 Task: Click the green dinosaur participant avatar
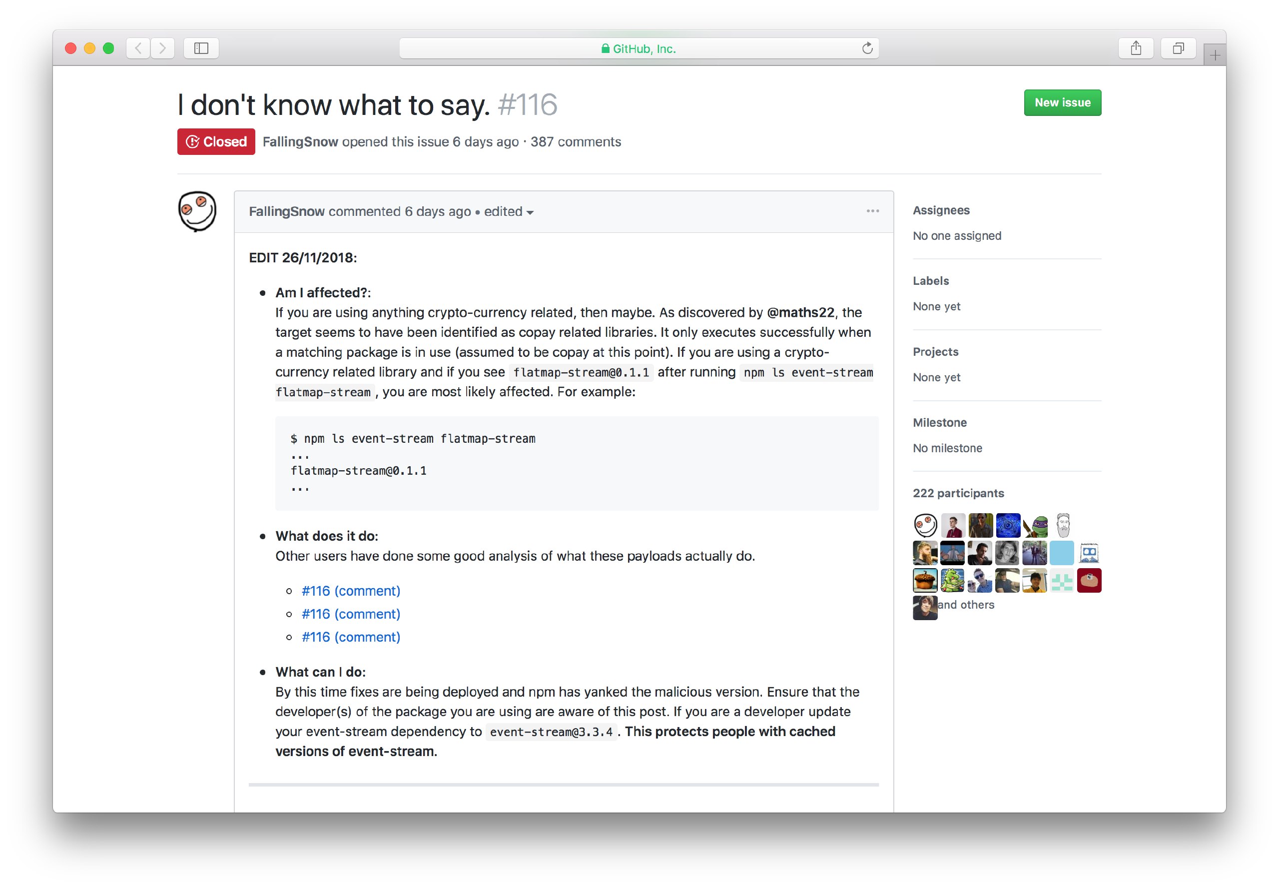click(x=952, y=580)
